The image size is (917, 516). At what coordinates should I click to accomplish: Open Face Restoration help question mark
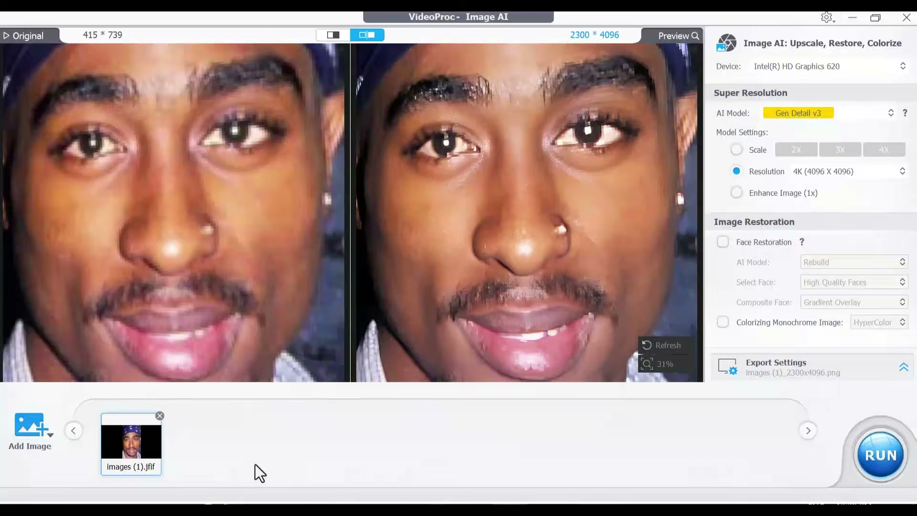point(802,242)
